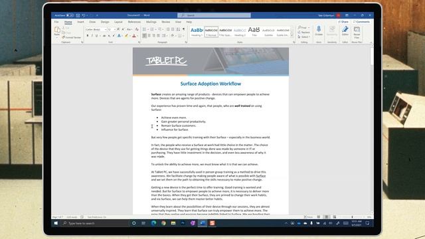Click the Clear All Formatting icon
425x239 pixels.
click(137, 29)
